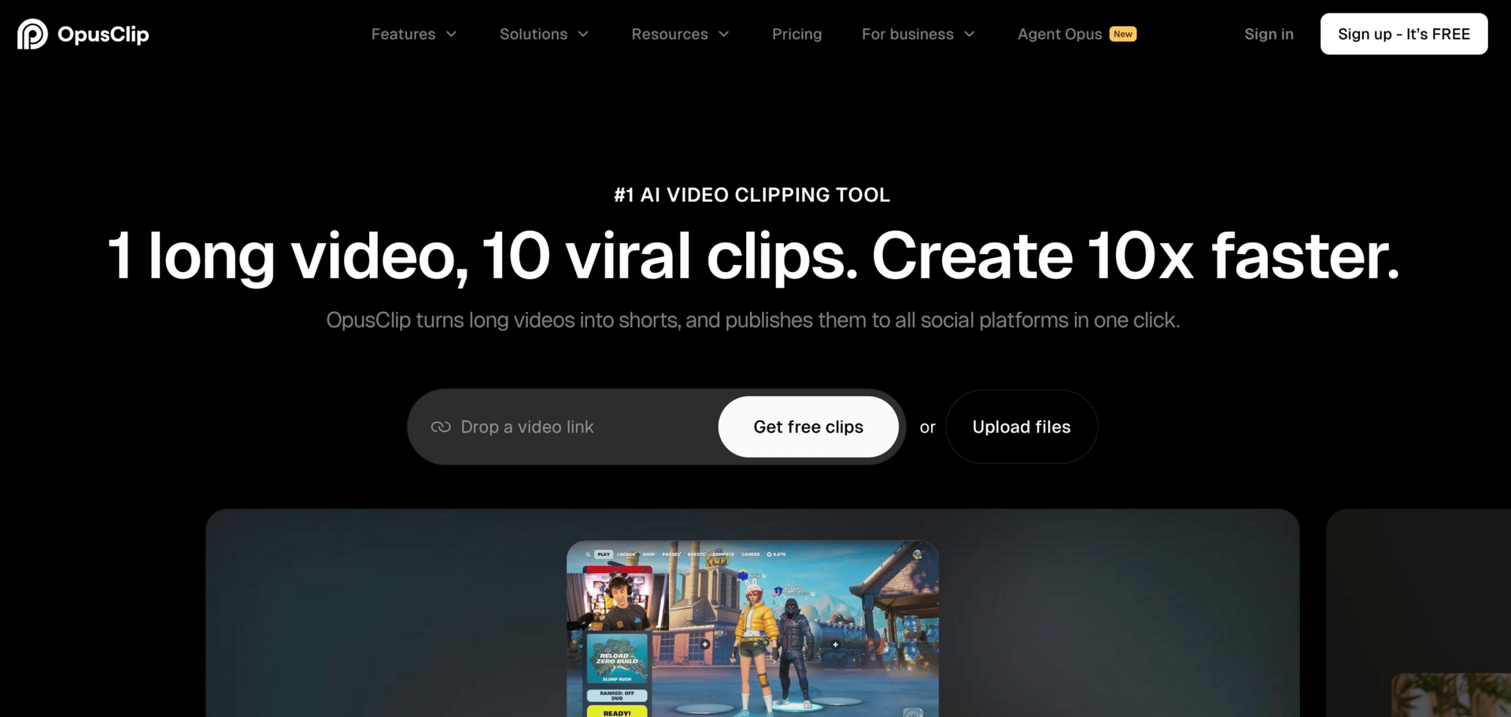Click the chain link icon in video field
Image resolution: width=1511 pixels, height=717 pixels.
441,427
